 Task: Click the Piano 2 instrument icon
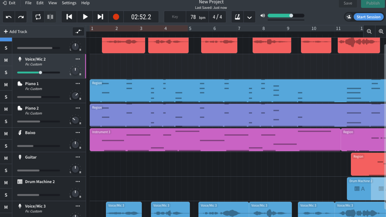[x=20, y=108]
